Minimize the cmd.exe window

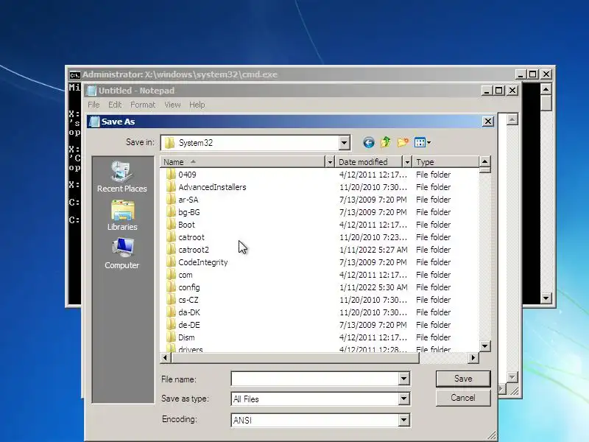pos(521,74)
